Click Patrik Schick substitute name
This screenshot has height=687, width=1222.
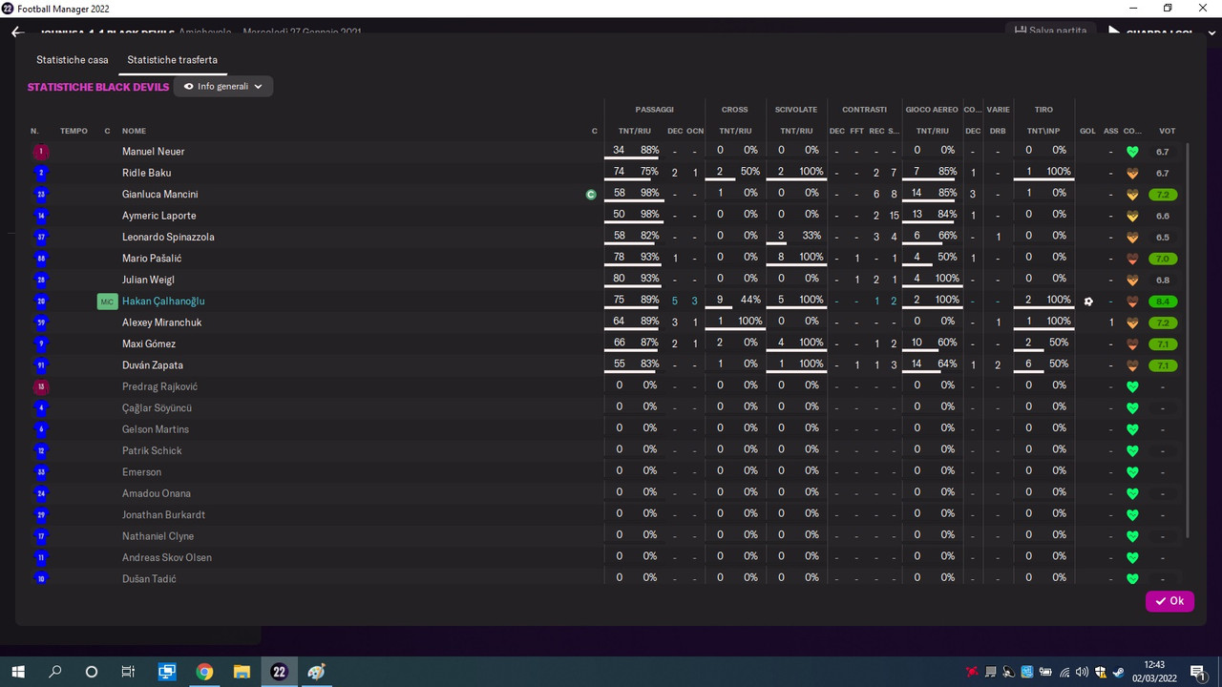(x=152, y=451)
